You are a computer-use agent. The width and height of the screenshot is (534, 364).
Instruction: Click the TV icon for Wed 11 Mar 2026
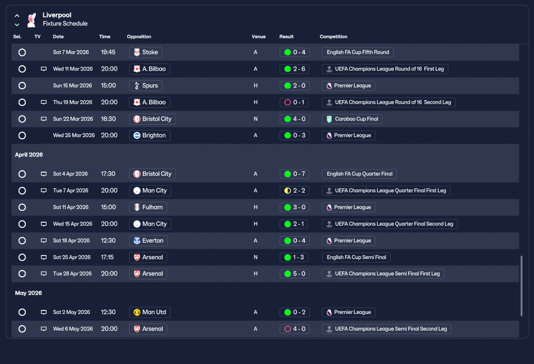click(44, 69)
